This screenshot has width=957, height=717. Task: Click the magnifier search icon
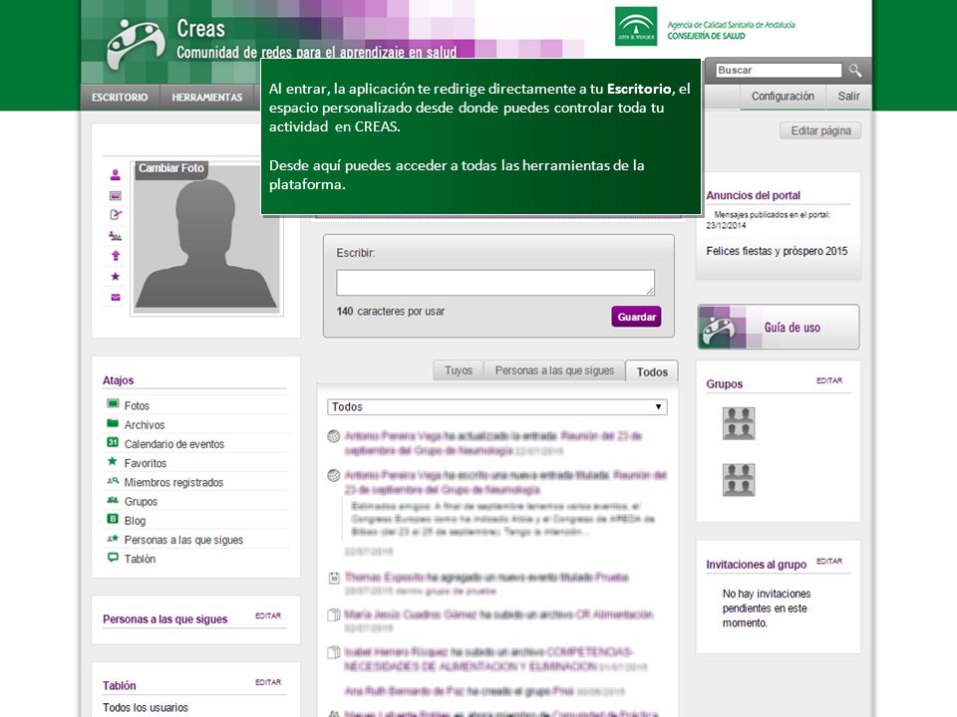[x=855, y=71]
